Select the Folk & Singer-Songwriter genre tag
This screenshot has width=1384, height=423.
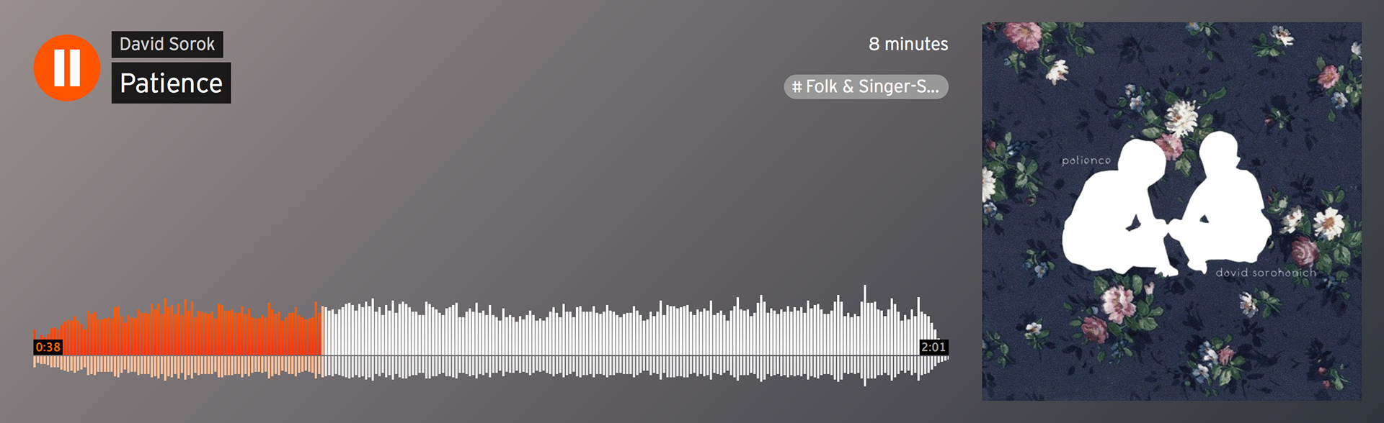[x=866, y=87]
